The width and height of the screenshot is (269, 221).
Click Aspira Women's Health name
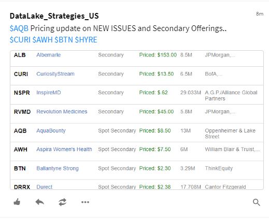pos(64,150)
